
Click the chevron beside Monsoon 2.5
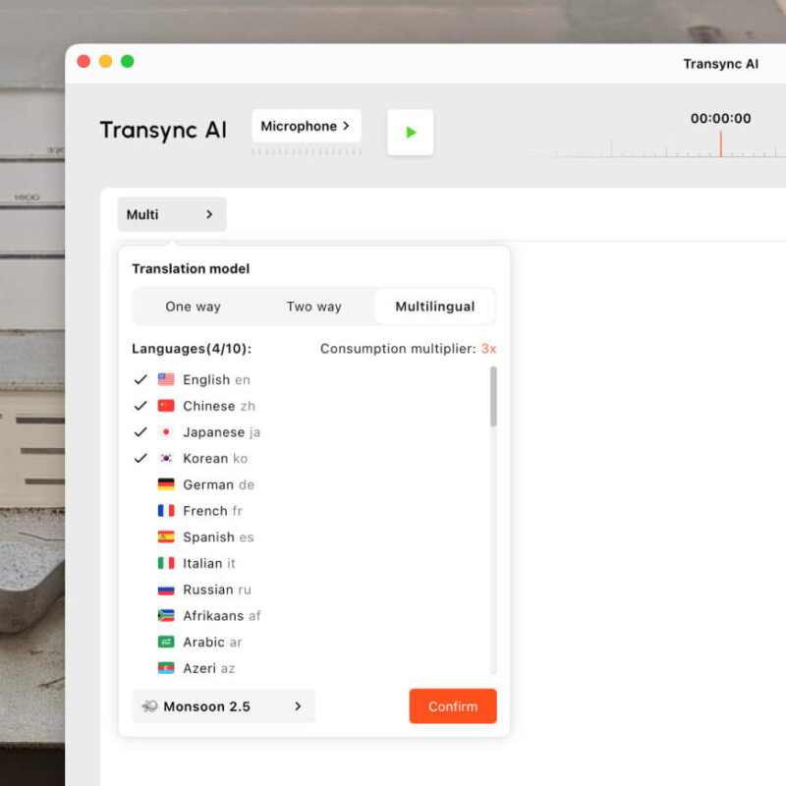click(299, 706)
